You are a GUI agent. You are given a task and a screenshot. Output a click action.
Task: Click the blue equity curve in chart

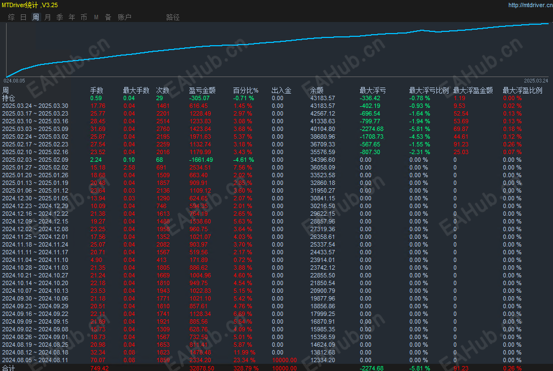pos(276,42)
